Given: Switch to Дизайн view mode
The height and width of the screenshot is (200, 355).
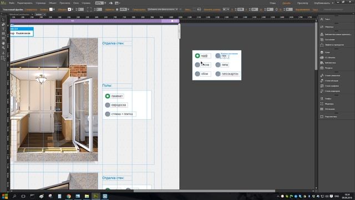Looking at the screenshot, I should (286, 3).
